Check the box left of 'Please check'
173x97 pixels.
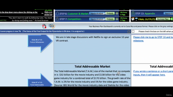(x=133, y=32)
